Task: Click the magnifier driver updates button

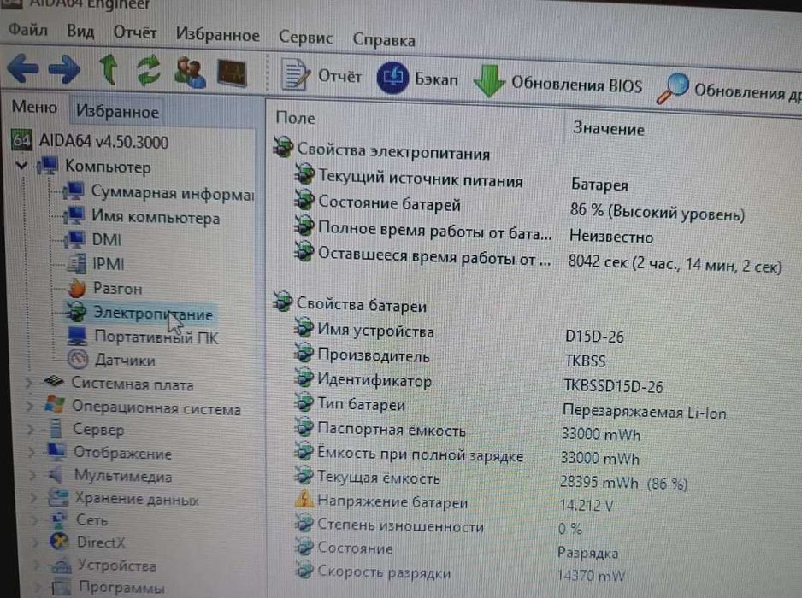Action: [x=728, y=89]
